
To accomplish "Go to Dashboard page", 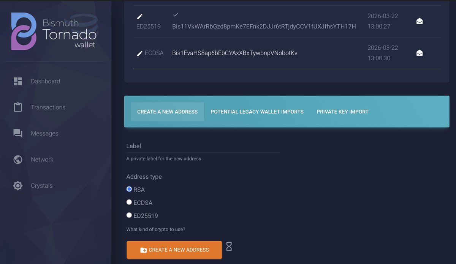I will click(x=45, y=81).
